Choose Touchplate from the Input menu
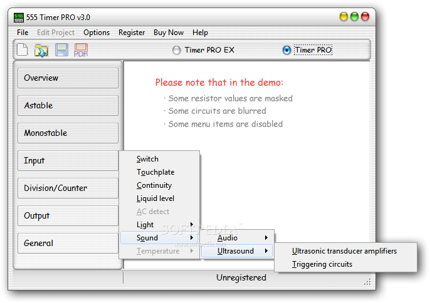 tap(159, 172)
